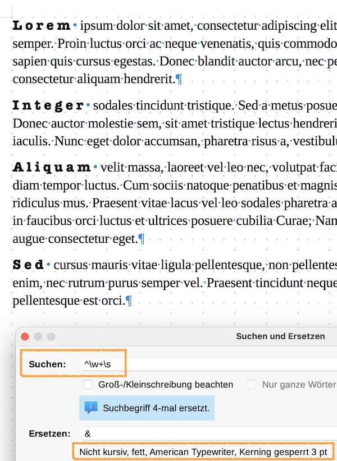Click the zoom button of the dialog
This screenshot has width=337, height=461.
tap(51, 336)
